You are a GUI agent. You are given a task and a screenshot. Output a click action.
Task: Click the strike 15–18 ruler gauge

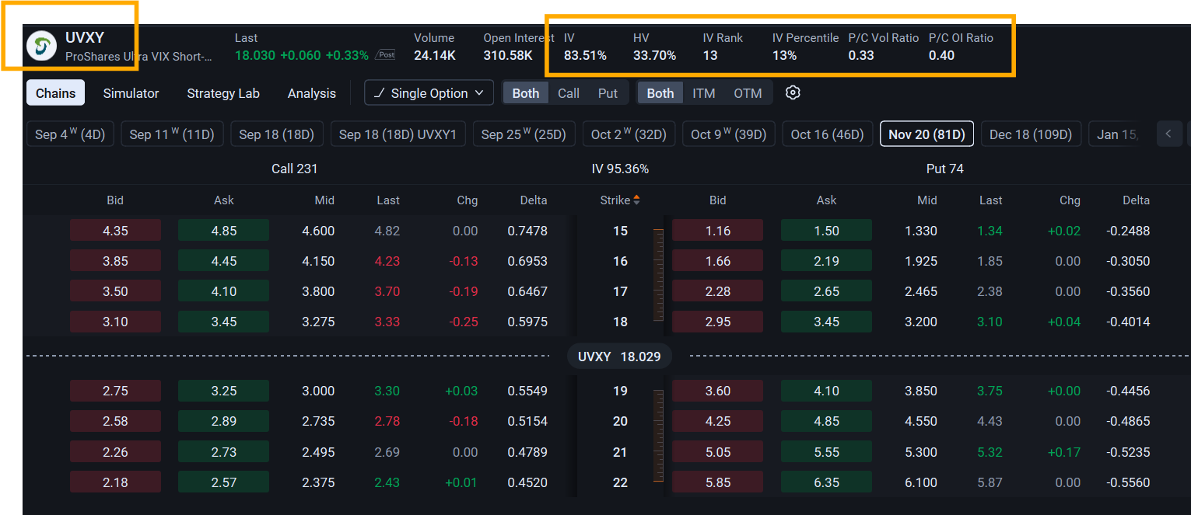[659, 277]
